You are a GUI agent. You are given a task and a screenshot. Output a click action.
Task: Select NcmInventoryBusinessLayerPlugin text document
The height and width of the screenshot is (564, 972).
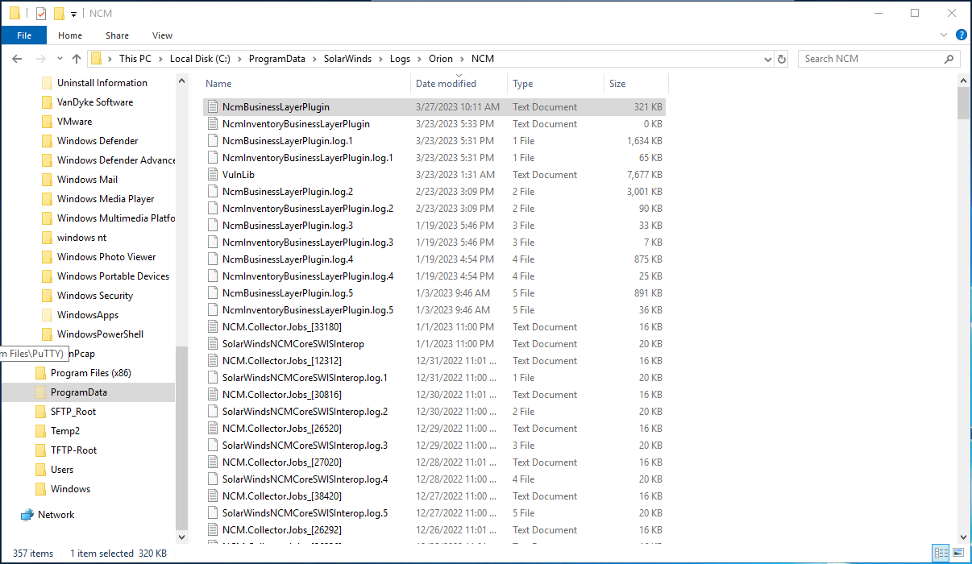point(296,124)
